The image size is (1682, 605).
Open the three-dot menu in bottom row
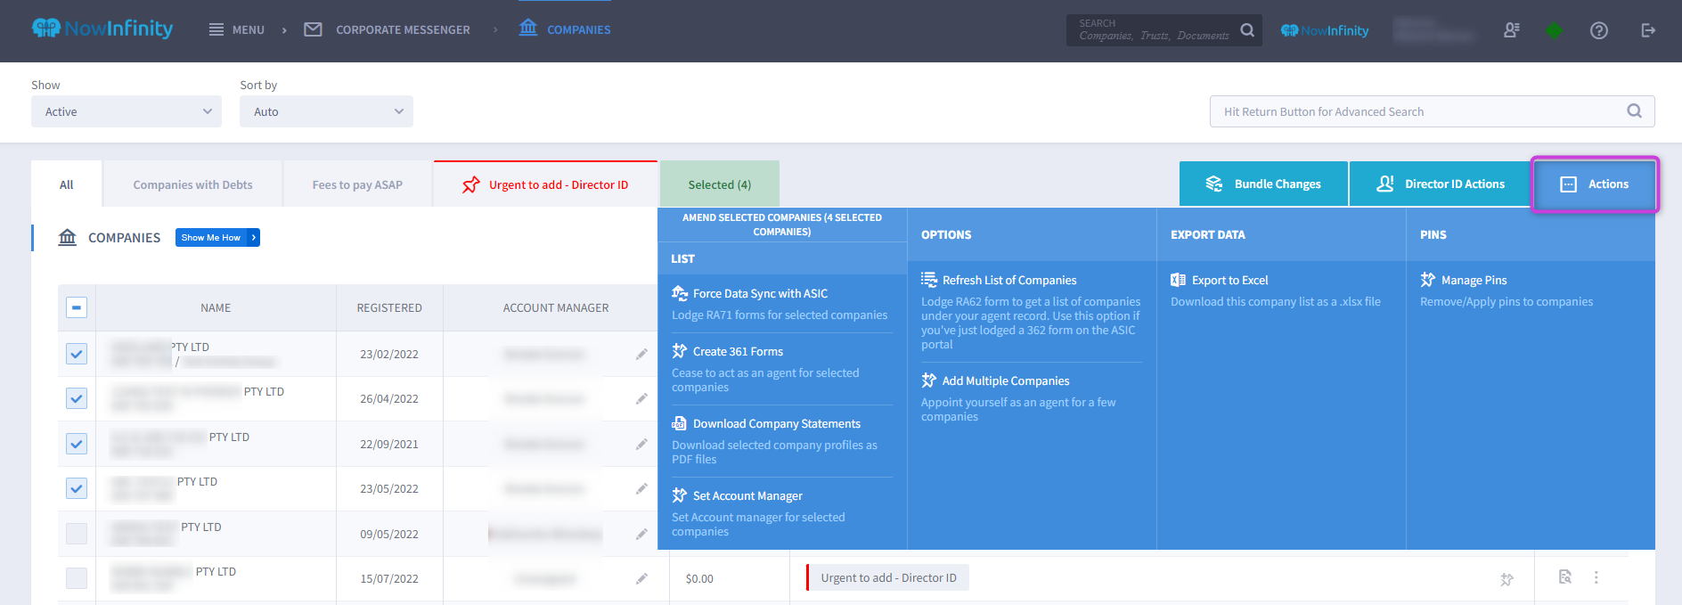1596,578
